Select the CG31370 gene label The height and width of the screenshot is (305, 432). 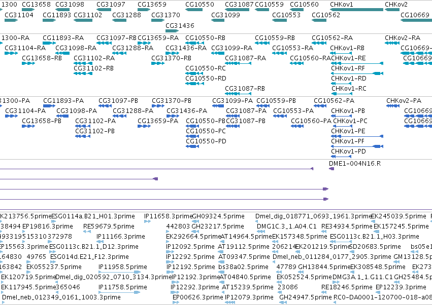(165, 15)
